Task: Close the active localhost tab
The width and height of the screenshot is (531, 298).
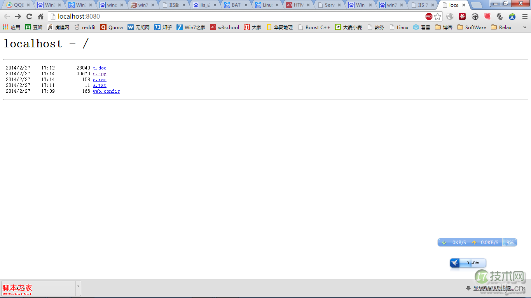Action: pos(464,5)
